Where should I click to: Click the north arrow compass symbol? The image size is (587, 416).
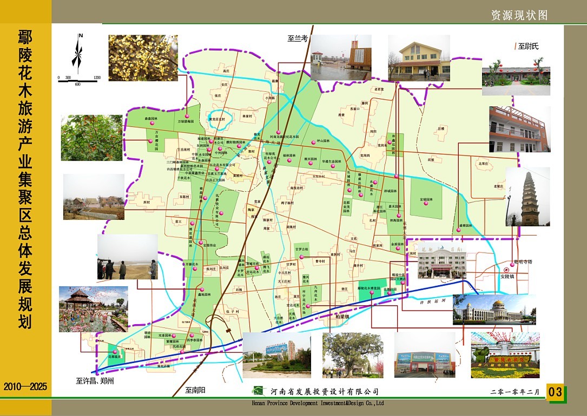pos(78,54)
